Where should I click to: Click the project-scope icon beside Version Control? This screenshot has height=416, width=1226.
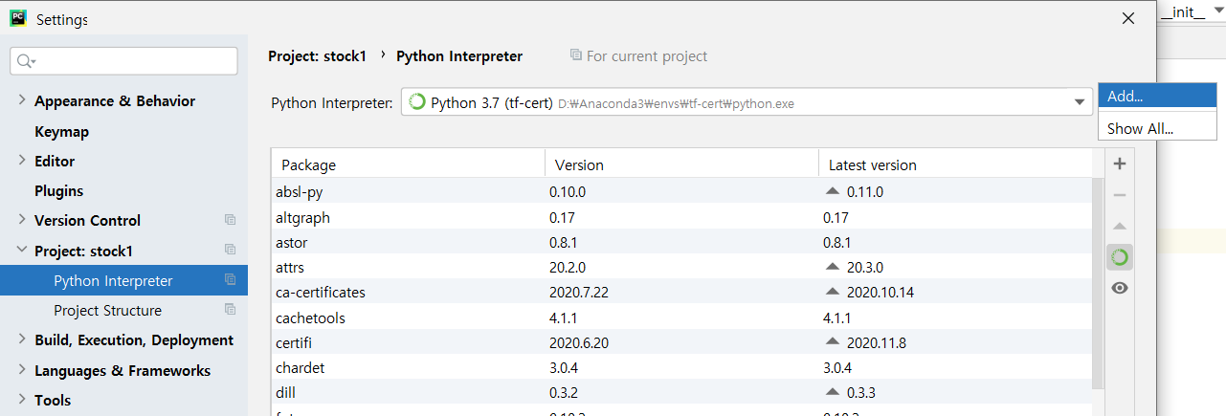click(230, 220)
